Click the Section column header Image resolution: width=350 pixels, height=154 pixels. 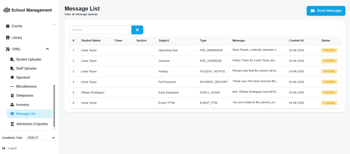click(141, 40)
